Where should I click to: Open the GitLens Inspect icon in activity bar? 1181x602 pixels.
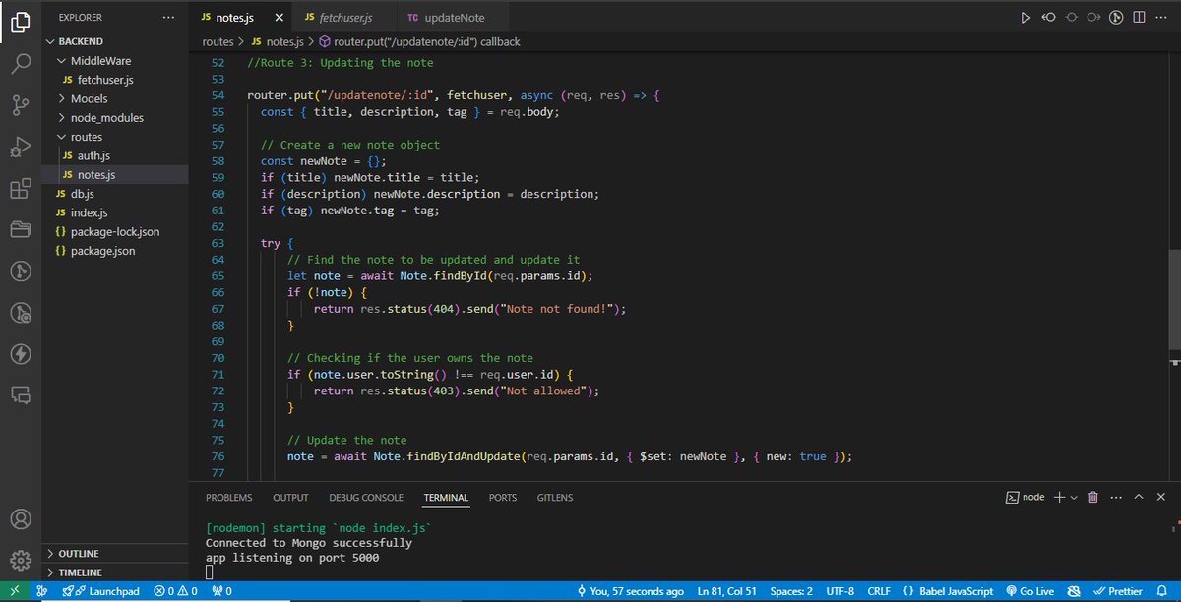(x=20, y=312)
